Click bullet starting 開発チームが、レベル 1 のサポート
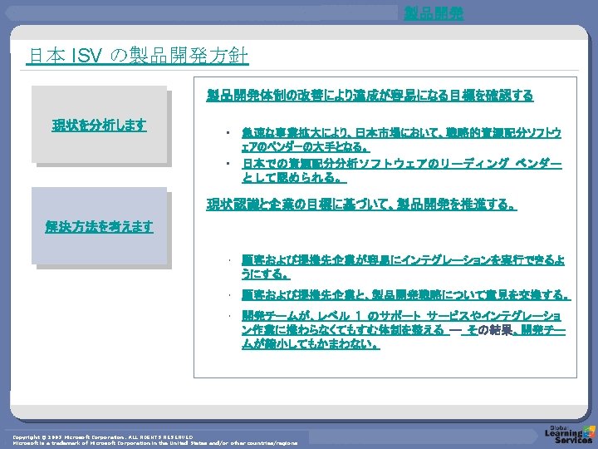The image size is (598, 449). point(403,330)
